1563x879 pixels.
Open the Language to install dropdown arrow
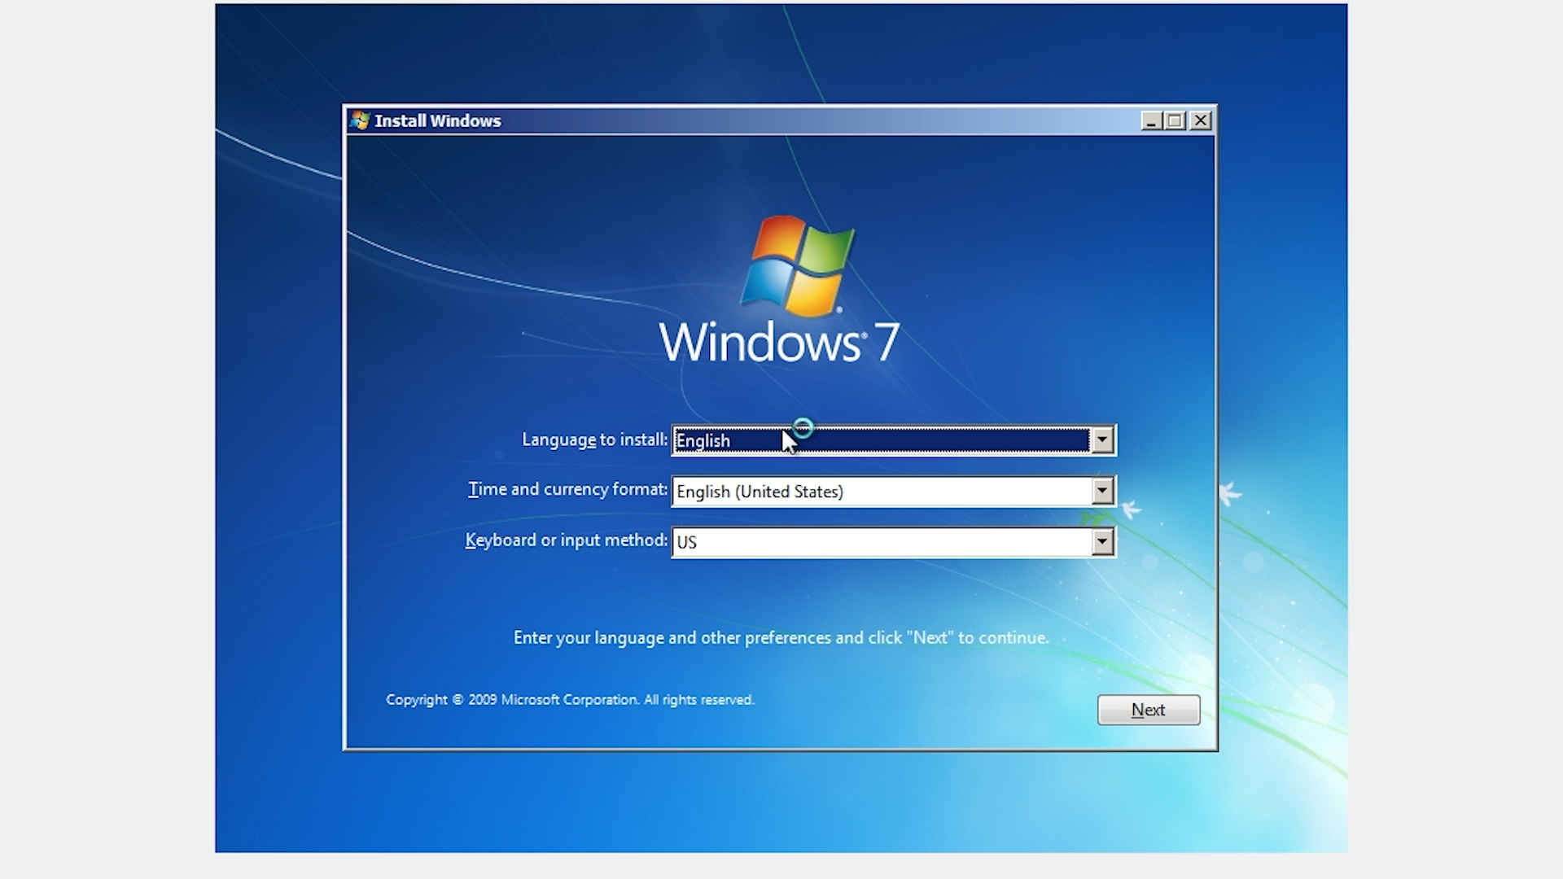tap(1102, 439)
